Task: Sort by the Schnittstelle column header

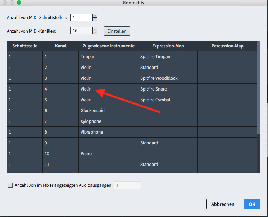Action: pos(25,46)
